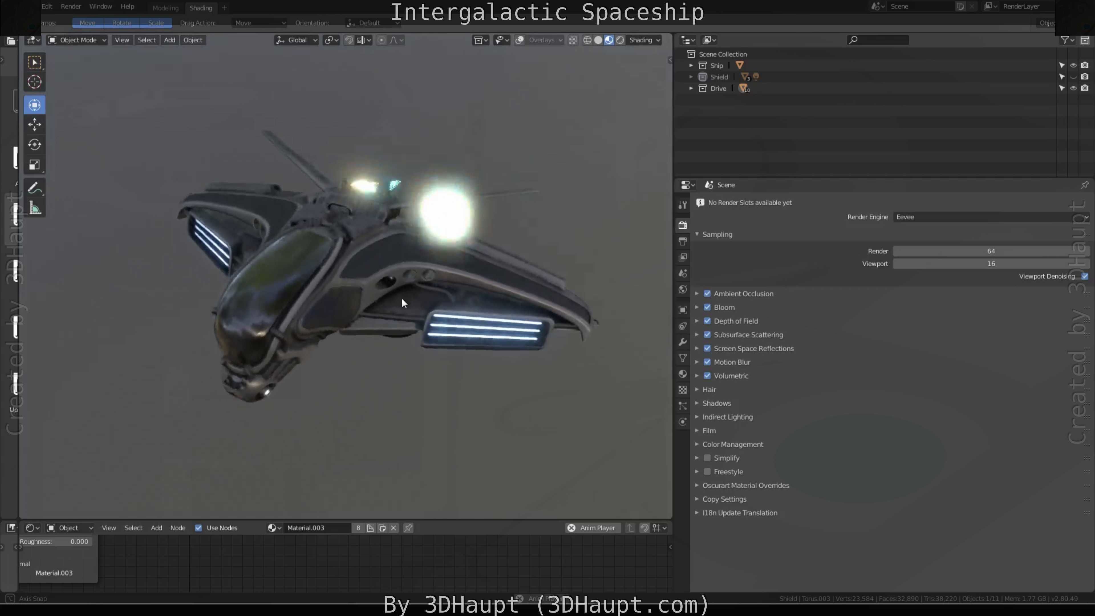Select the Rotate tool icon

coord(35,145)
